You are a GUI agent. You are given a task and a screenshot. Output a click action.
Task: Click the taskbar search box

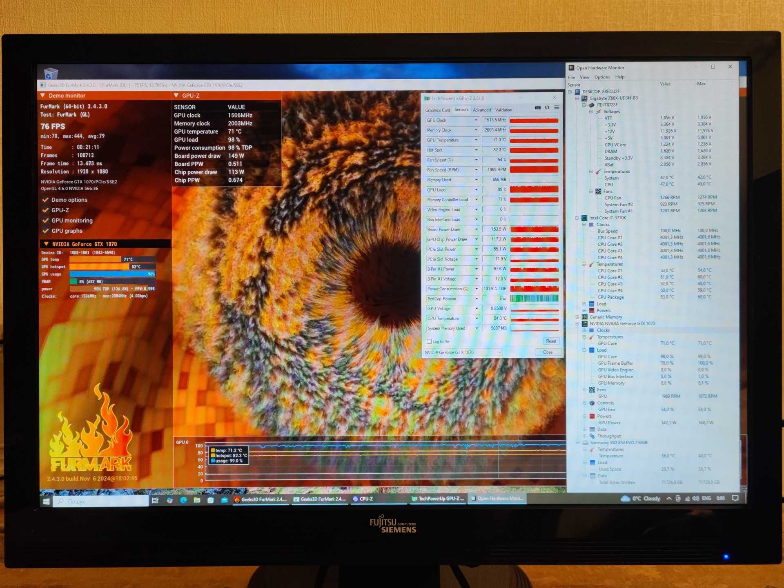click(101, 501)
